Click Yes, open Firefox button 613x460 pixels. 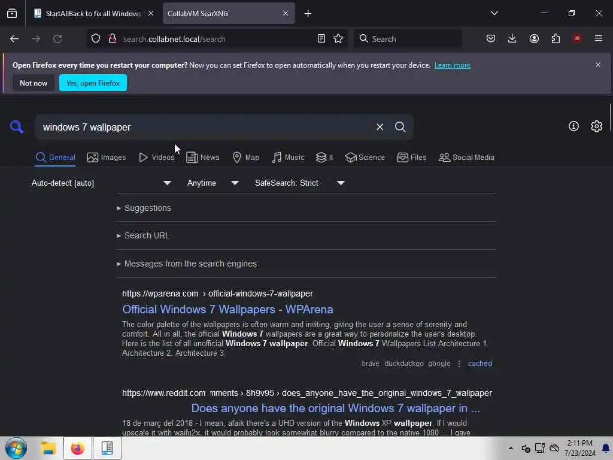point(93,83)
